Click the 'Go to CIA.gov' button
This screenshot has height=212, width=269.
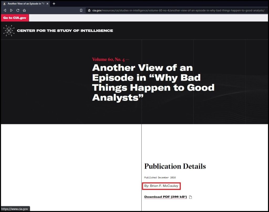click(15, 18)
